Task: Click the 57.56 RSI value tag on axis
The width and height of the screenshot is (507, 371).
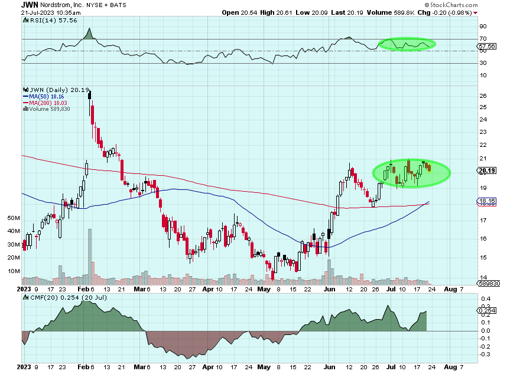Action: (x=487, y=47)
